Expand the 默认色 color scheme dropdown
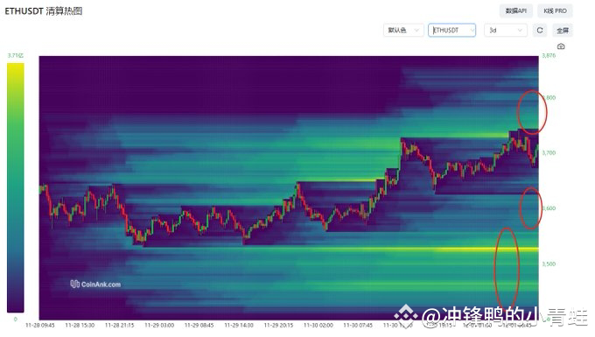595x337 pixels. pos(403,30)
